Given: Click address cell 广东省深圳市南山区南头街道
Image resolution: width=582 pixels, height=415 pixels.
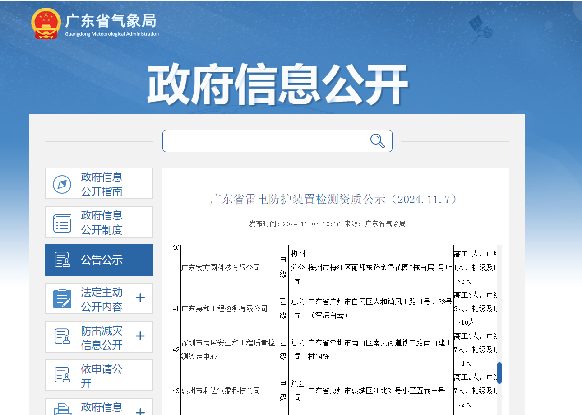Looking at the screenshot, I should 380,350.
